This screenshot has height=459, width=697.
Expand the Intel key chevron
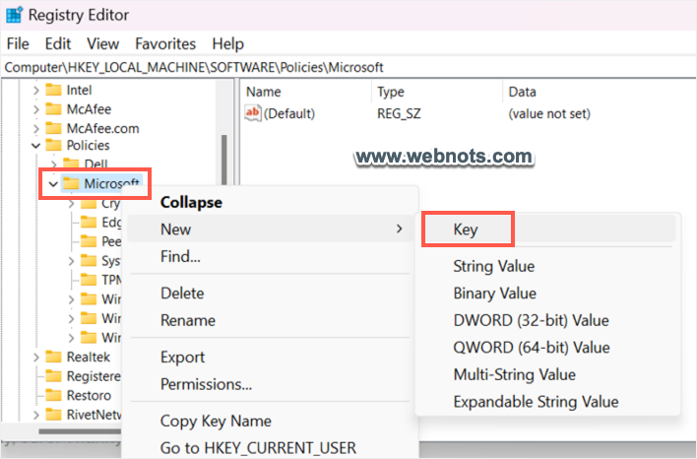click(36, 91)
